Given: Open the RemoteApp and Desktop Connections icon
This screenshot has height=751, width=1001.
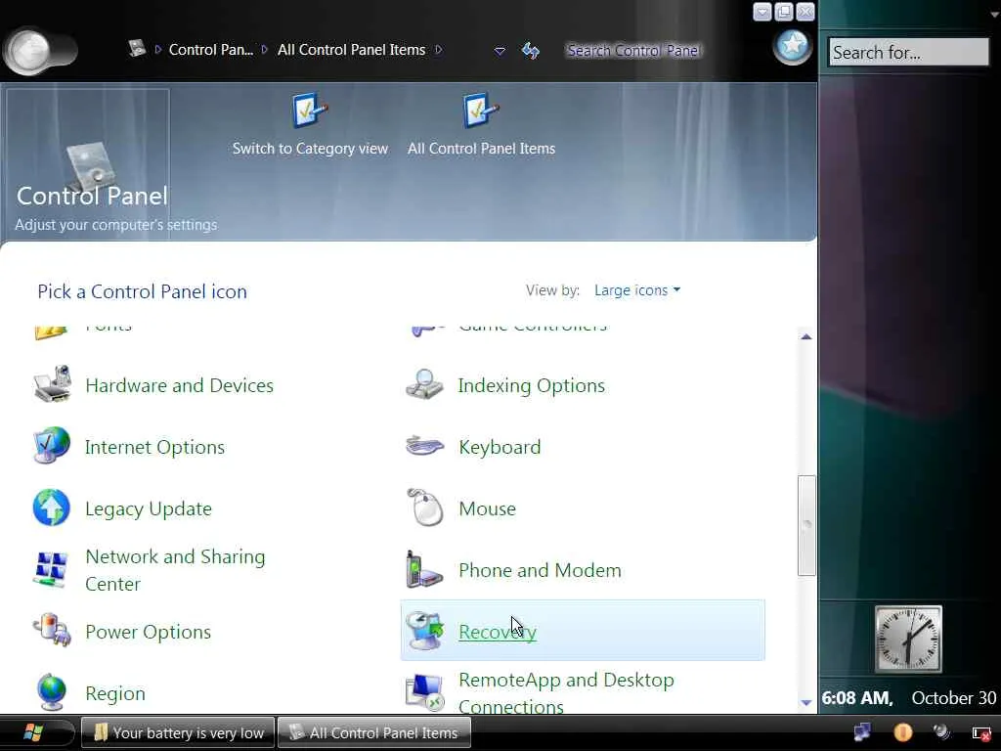Looking at the screenshot, I should tap(424, 691).
